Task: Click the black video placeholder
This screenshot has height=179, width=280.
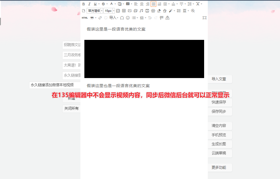Action: click(144, 59)
